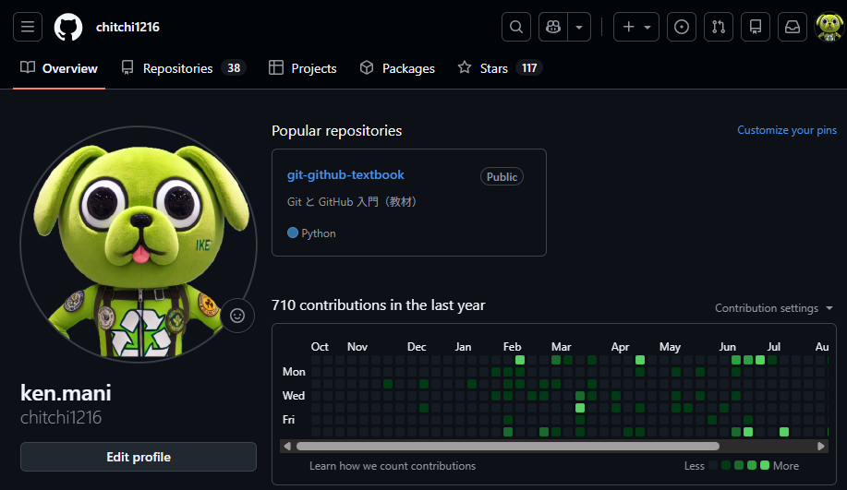The height and width of the screenshot is (490, 847).
Task: Click the Edit profile button
Action: coord(139,457)
